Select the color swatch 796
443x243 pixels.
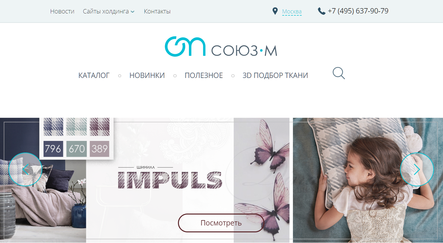pos(53,149)
